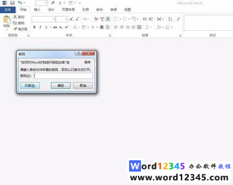Screen dimensions: 233x185
Task: Click the Enclose Characters circled icon
Action: point(108,27)
